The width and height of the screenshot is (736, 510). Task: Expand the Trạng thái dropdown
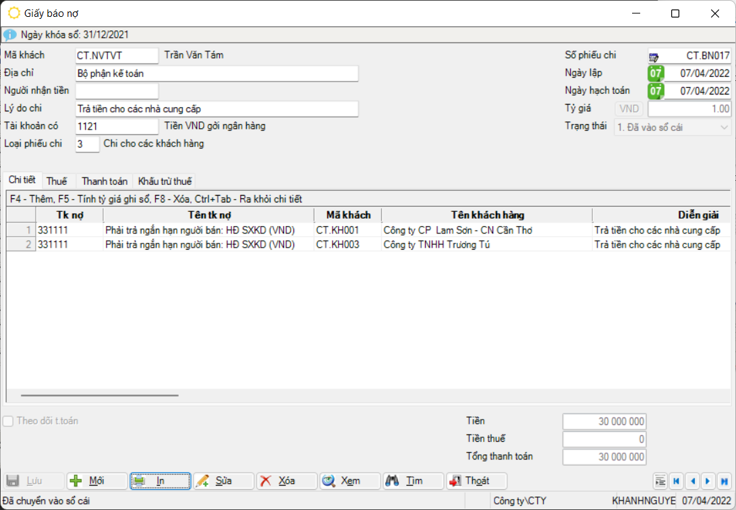pos(724,127)
